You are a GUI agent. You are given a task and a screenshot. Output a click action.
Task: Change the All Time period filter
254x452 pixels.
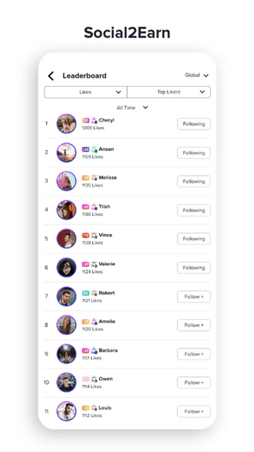pos(132,107)
